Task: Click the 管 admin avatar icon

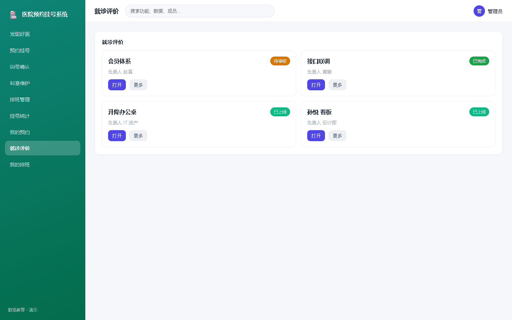Action: tap(479, 11)
